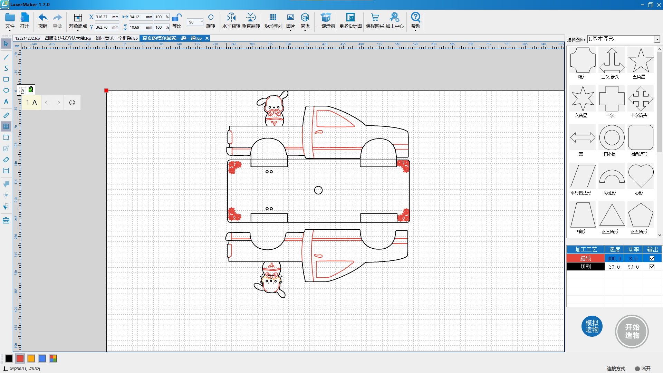
Task: Click the vertical flip icon
Action: 251,17
